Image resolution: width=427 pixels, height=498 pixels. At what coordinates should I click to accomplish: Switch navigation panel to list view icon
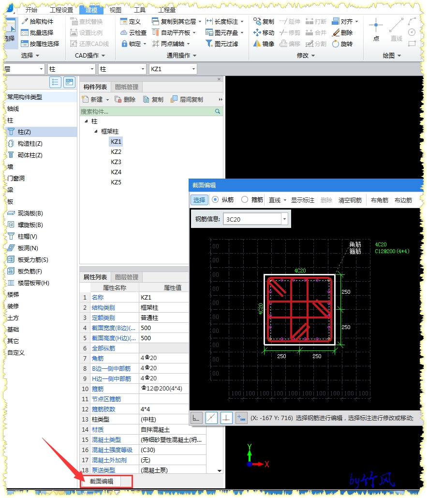(55, 82)
